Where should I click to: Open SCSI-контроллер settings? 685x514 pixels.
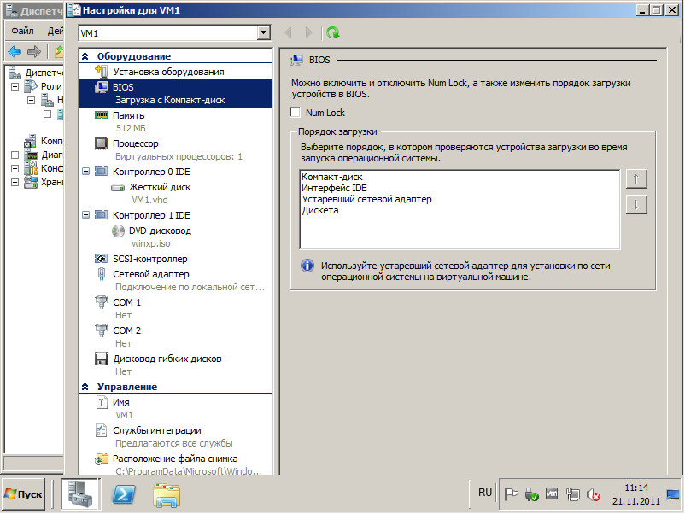[149, 259]
